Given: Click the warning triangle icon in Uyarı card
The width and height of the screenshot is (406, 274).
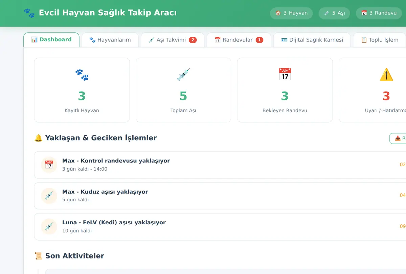Looking at the screenshot, I should [386, 75].
